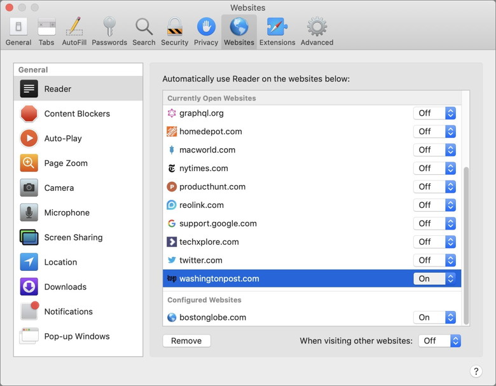
Task: Open the Extensions preferences pane
Action: coord(277,32)
